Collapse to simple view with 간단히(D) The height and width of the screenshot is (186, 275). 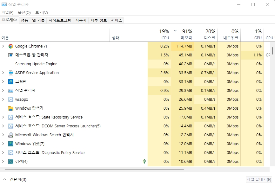pyautogui.click(x=15, y=180)
